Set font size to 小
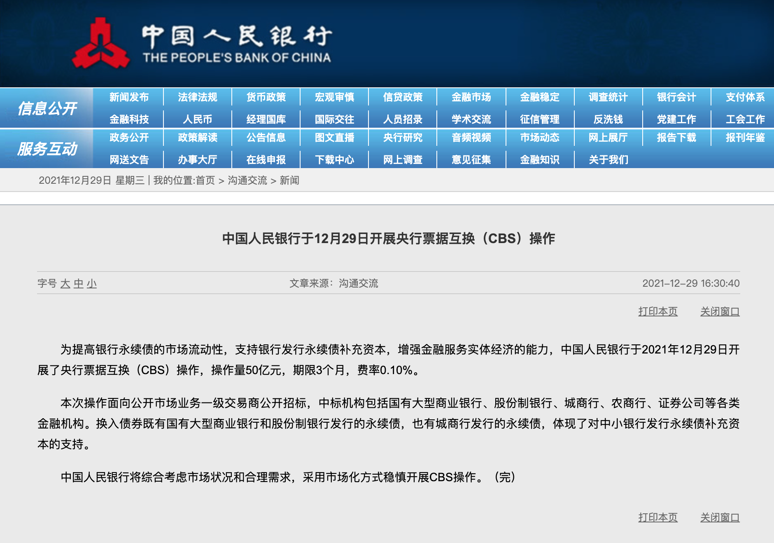The width and height of the screenshot is (774, 543). [92, 283]
